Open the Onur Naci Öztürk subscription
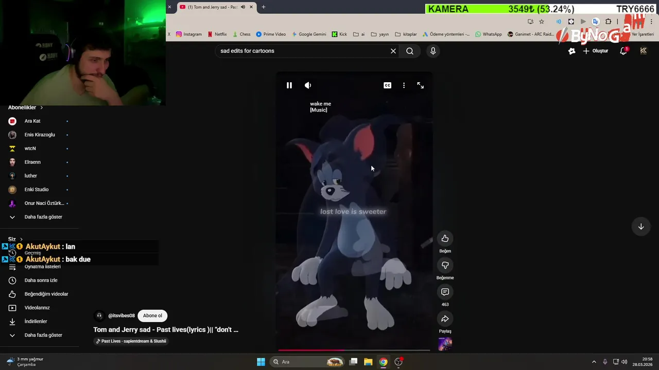659x370 pixels. [39, 203]
